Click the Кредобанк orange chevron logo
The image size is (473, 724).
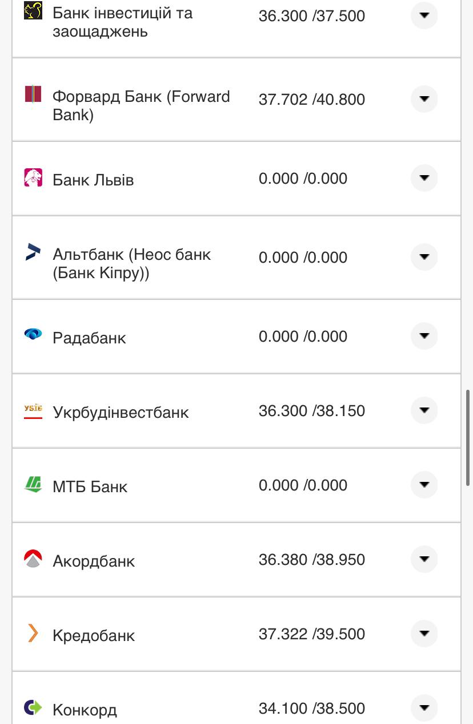(x=33, y=633)
